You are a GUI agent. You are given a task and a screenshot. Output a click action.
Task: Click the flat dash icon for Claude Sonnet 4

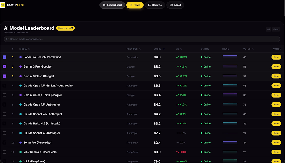click(x=177, y=133)
